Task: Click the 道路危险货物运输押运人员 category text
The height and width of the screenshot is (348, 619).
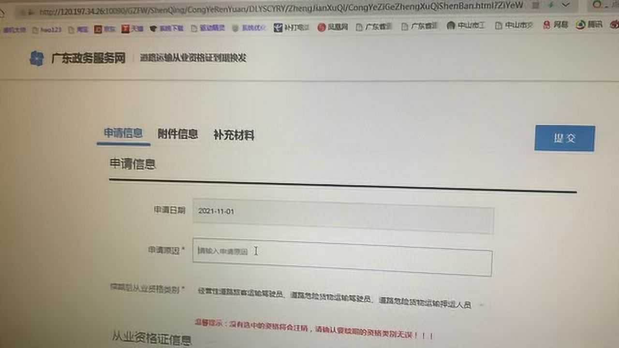Action: [426, 302]
